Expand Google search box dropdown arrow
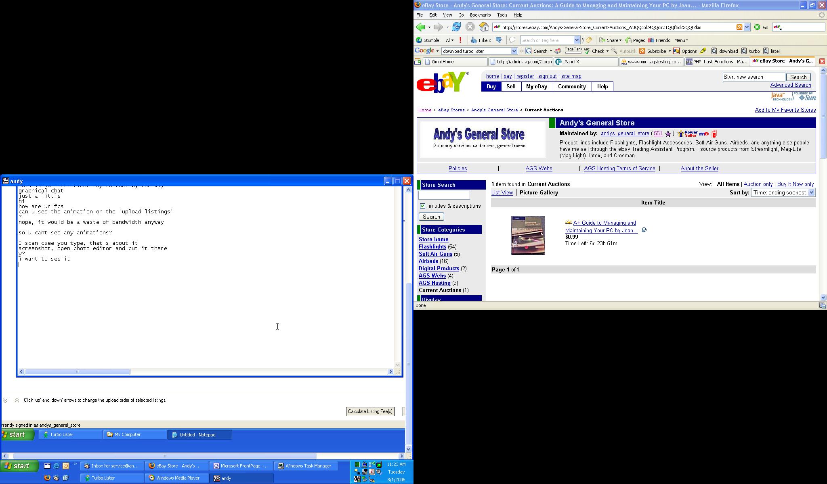Viewport: 827px width, 484px height. click(514, 51)
